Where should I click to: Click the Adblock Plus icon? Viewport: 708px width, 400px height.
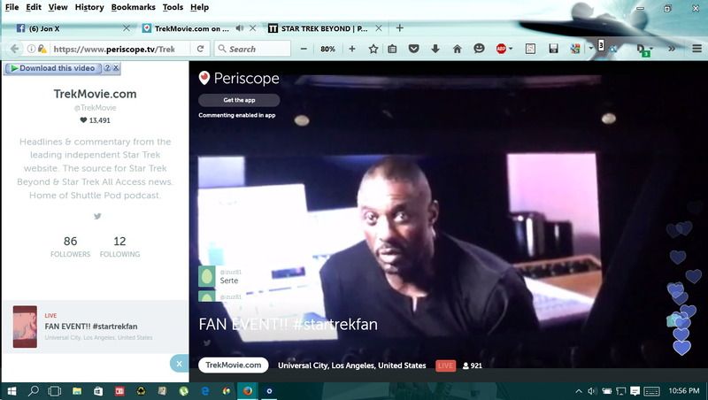coord(501,49)
